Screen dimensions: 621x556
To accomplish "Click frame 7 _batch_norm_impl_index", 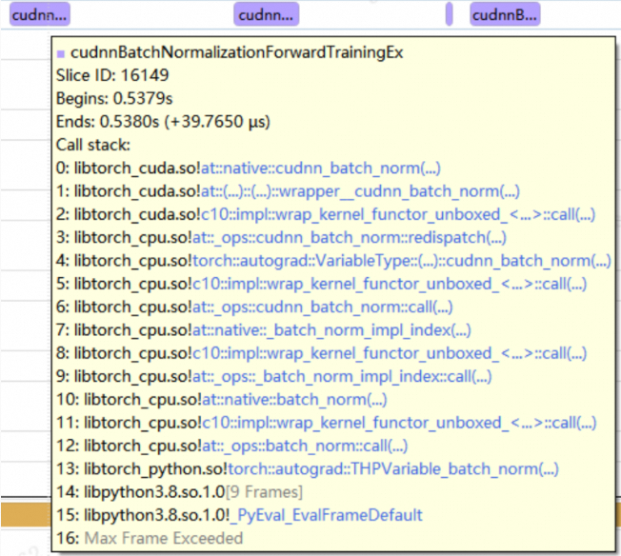I will click(x=264, y=330).
